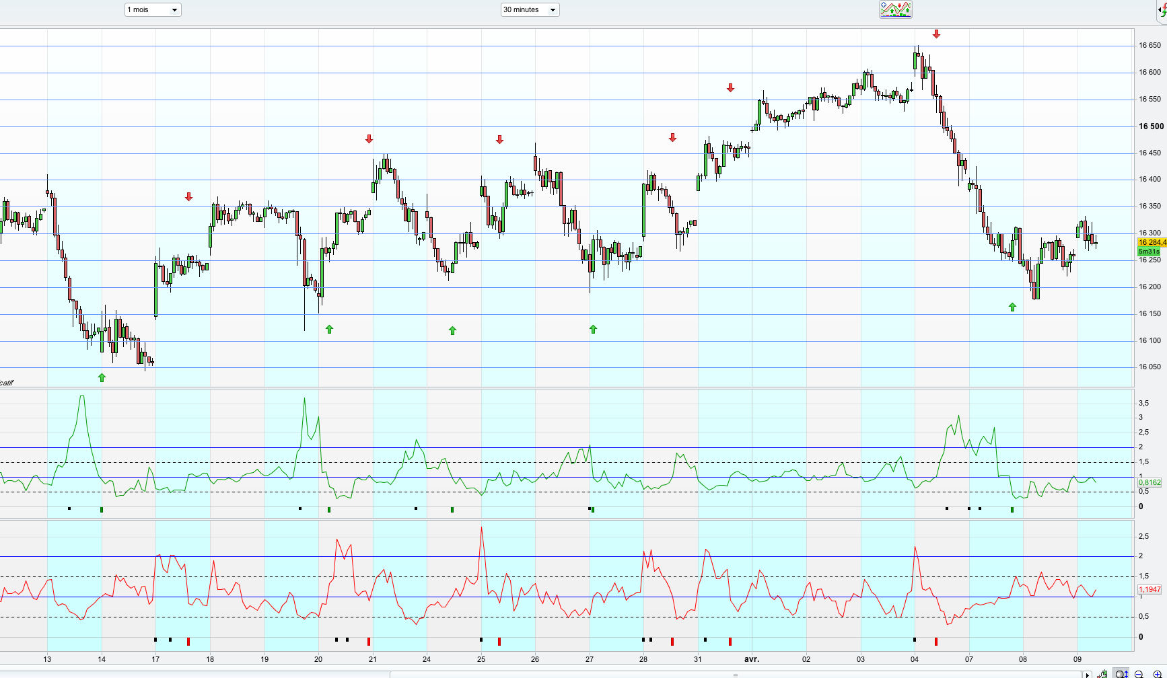Image resolution: width=1167 pixels, height=678 pixels.
Task: Click the red 1,1947 indicator value label
Action: [x=1150, y=589]
